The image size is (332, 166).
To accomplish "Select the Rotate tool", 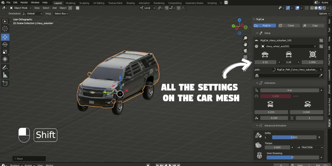I will 5,44.
